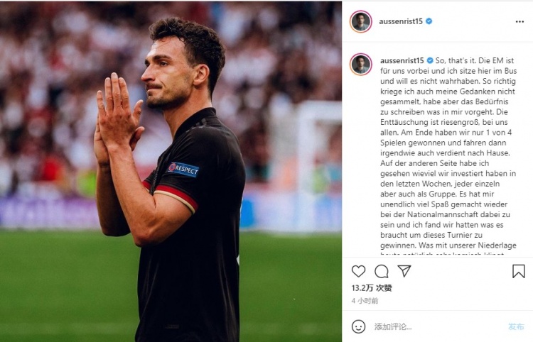
Task: Click the verified badge beside header username
Action: (x=429, y=21)
